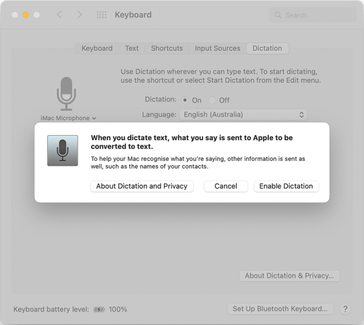Click the keyboard battery charging icon
Image resolution: width=364 pixels, height=325 pixels.
[x=99, y=309]
